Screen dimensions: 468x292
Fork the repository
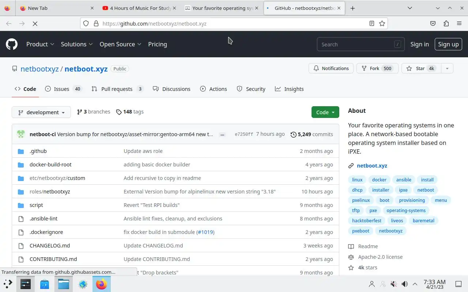377,68
